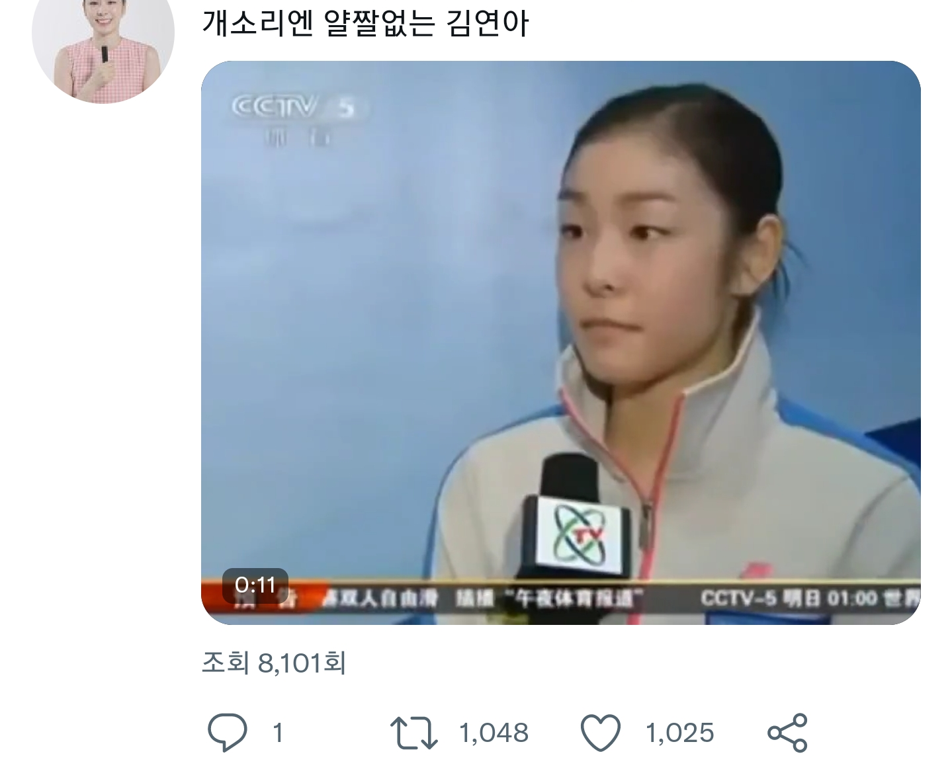Select the view count 조회 8,101회
The height and width of the screenshot is (781, 952).
[x=274, y=663]
